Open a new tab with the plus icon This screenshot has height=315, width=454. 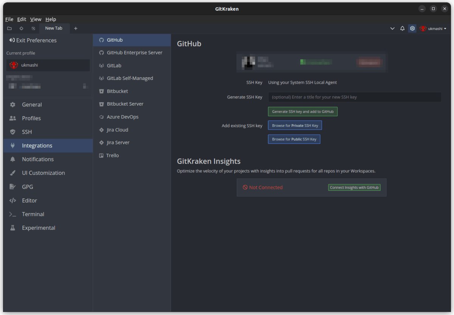click(76, 28)
